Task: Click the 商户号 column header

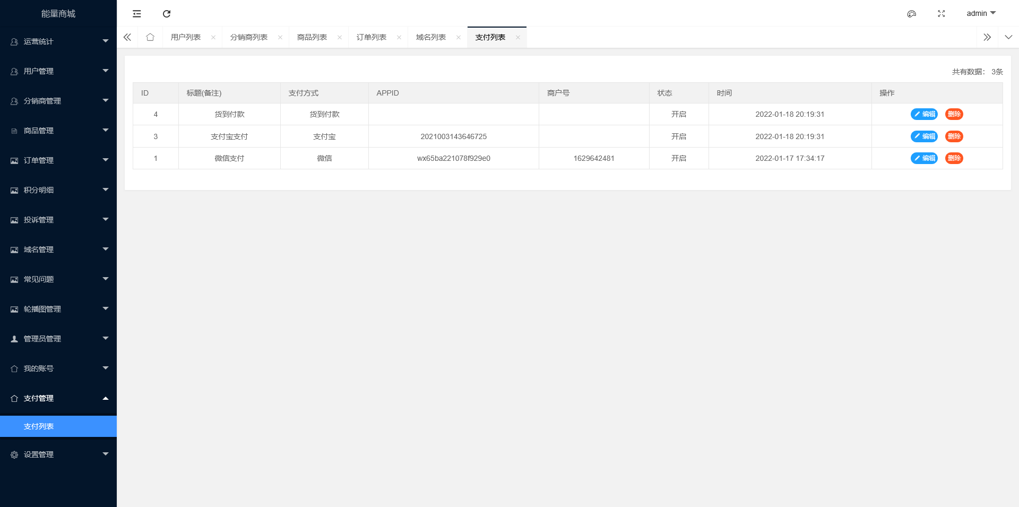Action: pyautogui.click(x=594, y=93)
